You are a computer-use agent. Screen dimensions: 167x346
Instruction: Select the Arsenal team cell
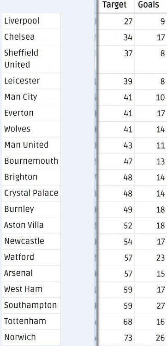(x=31, y=273)
